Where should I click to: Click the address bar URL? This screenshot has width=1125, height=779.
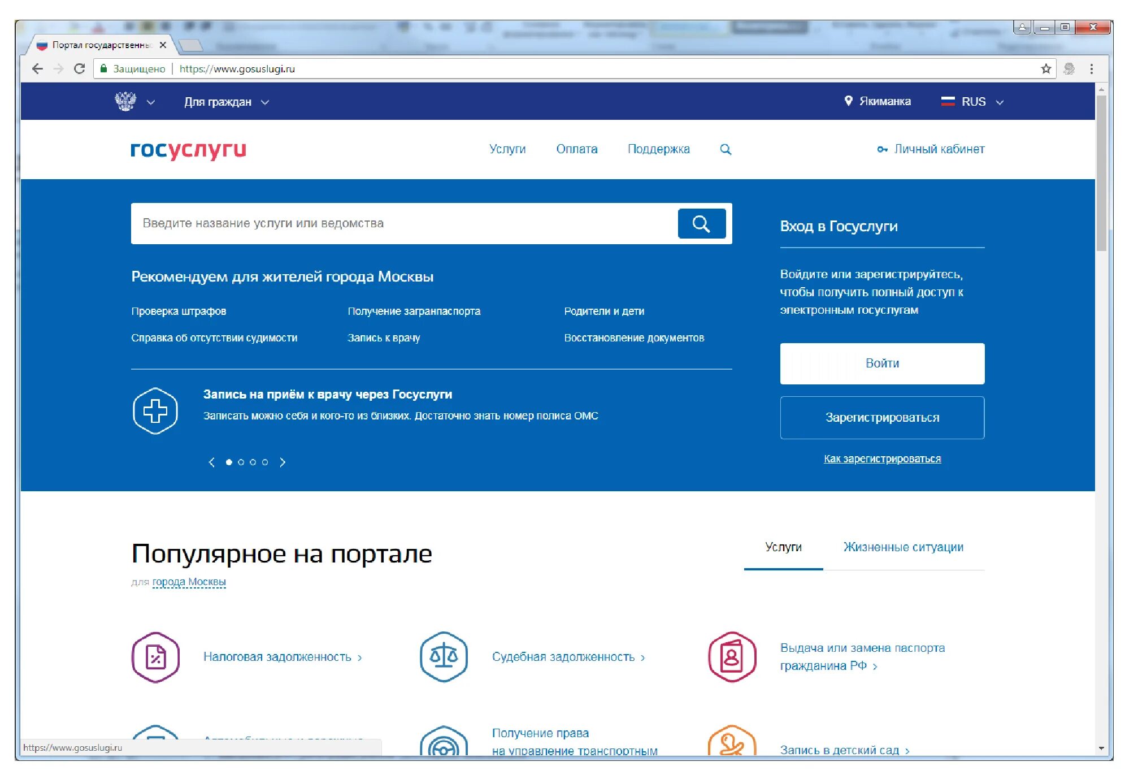click(x=237, y=69)
